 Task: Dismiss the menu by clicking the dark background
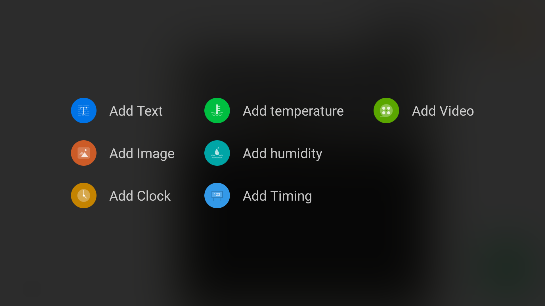tap(272, 255)
